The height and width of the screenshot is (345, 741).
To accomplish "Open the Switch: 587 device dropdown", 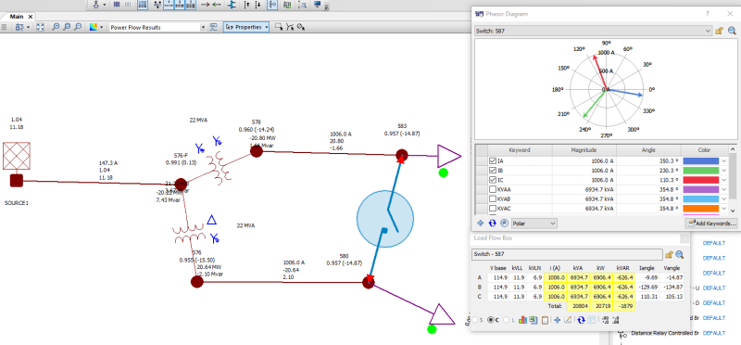I will [x=708, y=31].
